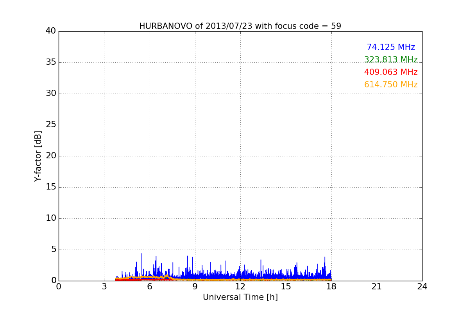Select the blue 74.125 MHz legend label

(x=390, y=47)
